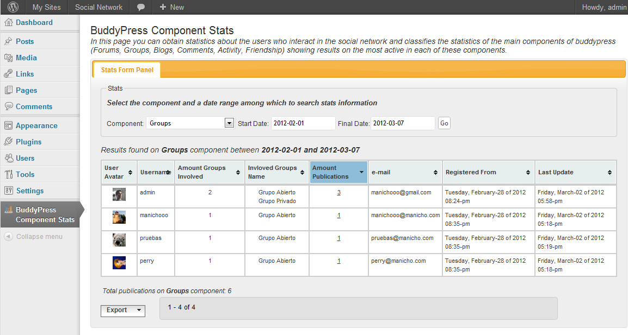
Task: Click the Appearance icon in sidebar
Action: click(8, 125)
